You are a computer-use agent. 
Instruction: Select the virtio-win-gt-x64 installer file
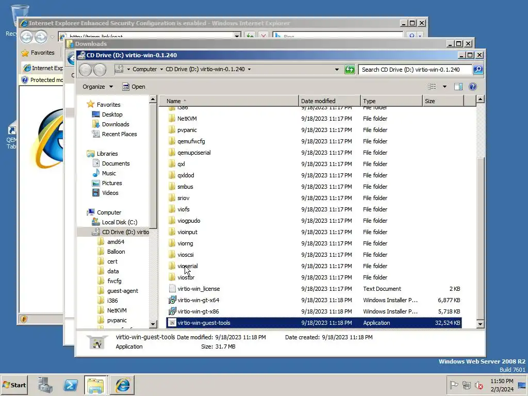(x=198, y=301)
